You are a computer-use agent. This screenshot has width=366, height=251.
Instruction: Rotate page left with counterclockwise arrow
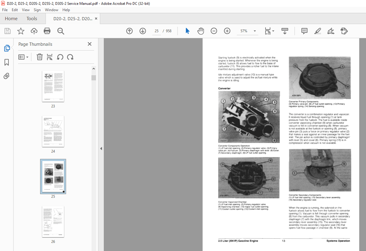tap(59, 57)
